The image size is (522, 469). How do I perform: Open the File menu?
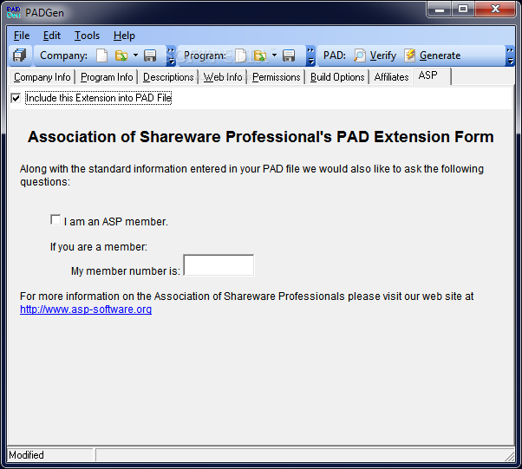click(x=22, y=36)
